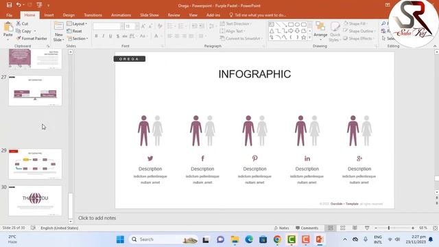Select slide 29 thumbnail
The width and height of the screenshot is (439, 247).
(x=35, y=164)
